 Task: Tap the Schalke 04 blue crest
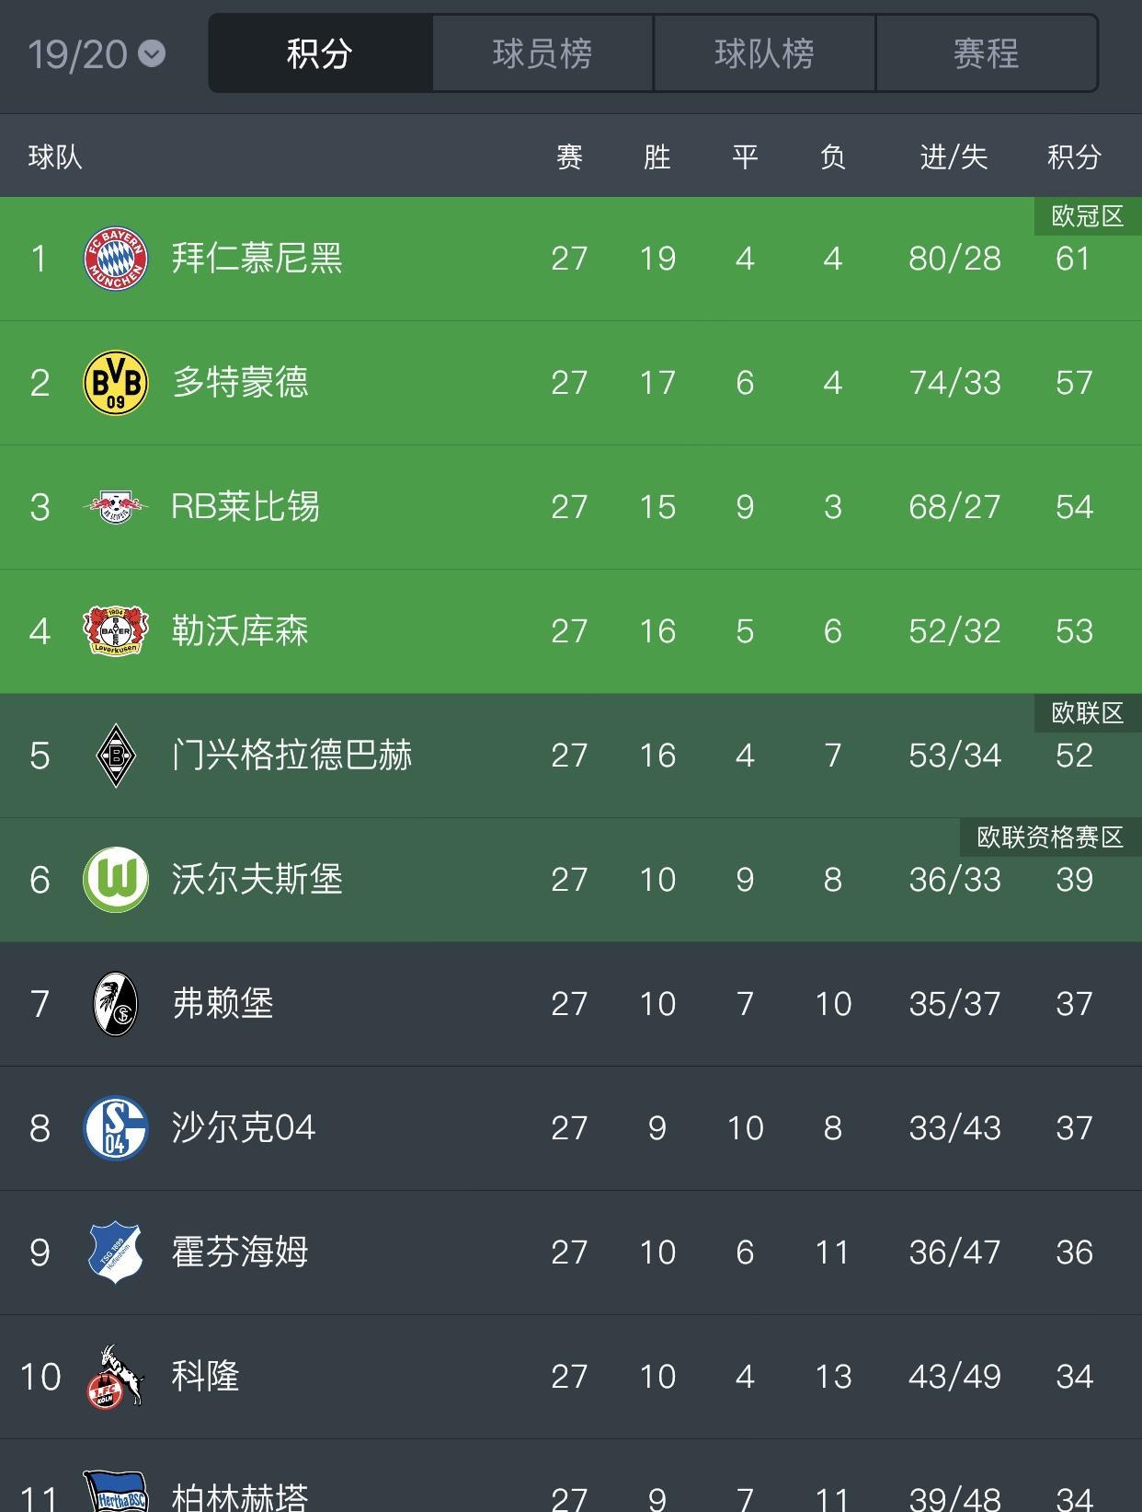[x=115, y=1128]
